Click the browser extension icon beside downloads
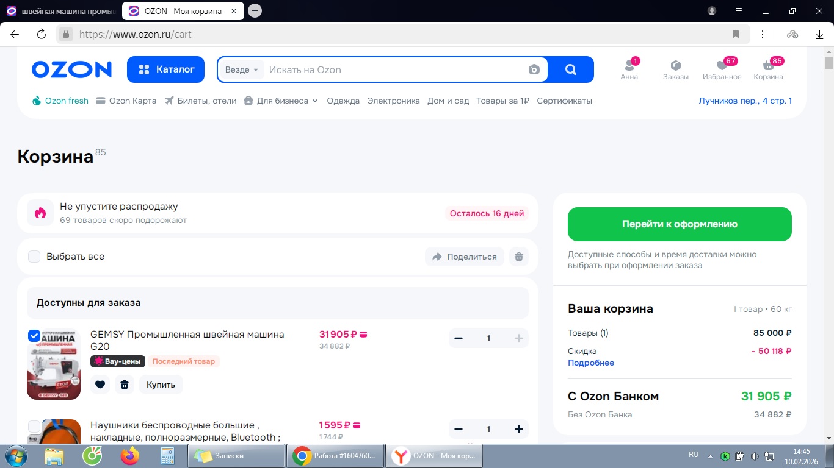The height and width of the screenshot is (468, 834). (x=792, y=34)
